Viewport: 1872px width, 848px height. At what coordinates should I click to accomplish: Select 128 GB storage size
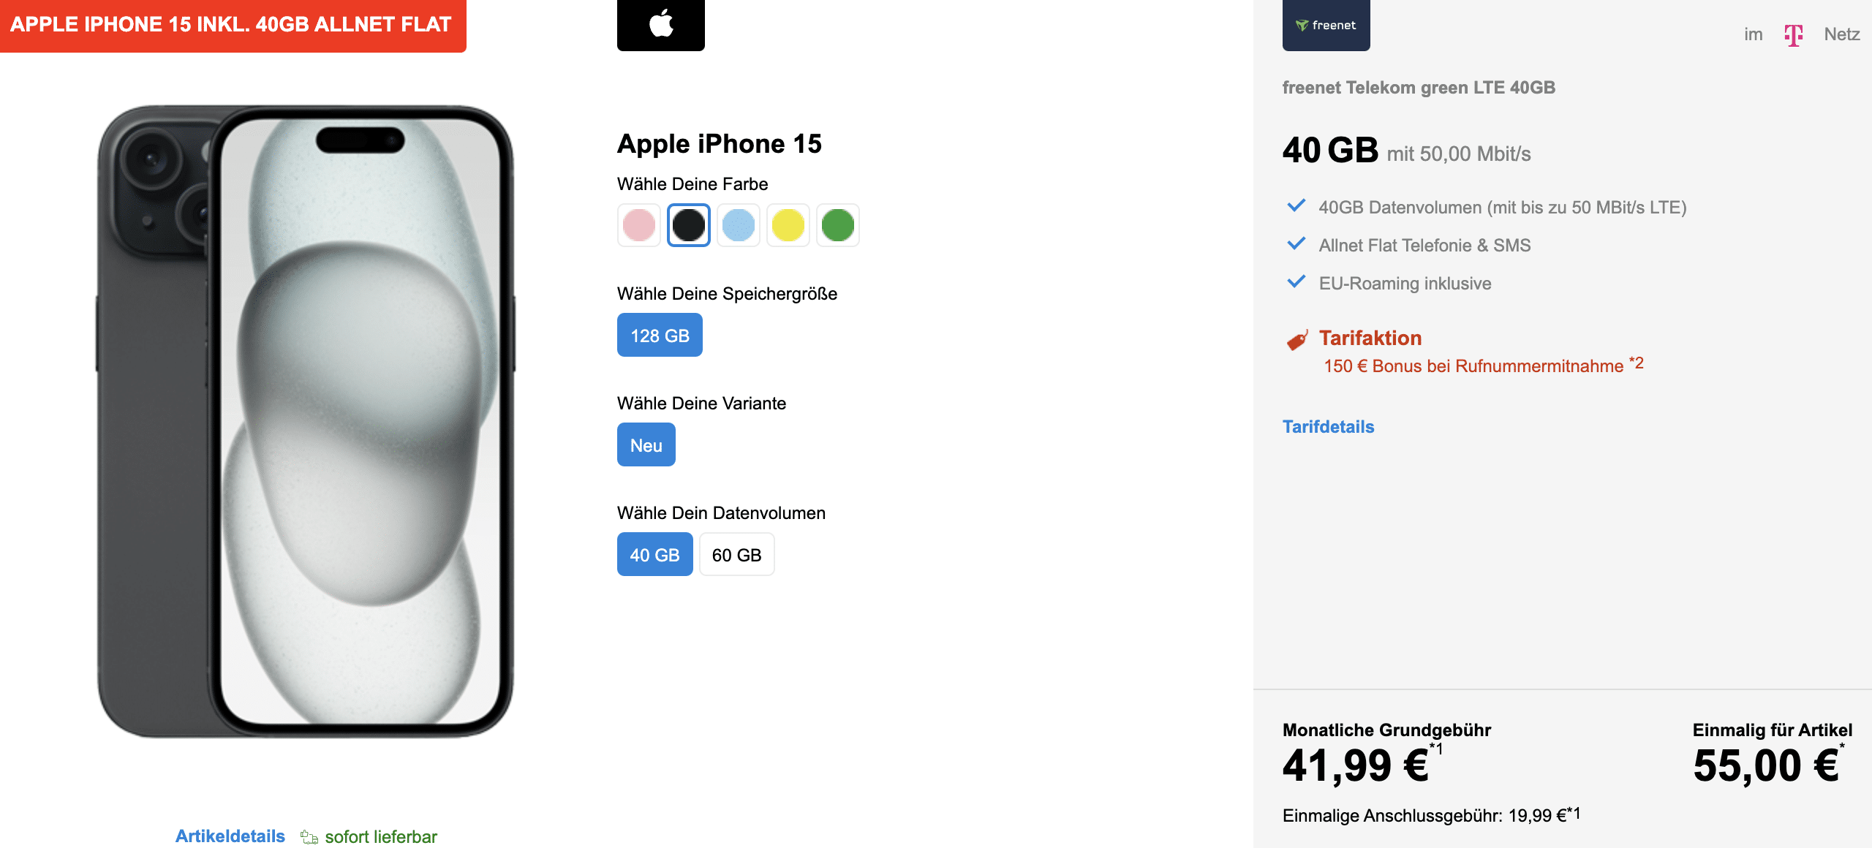point(660,335)
